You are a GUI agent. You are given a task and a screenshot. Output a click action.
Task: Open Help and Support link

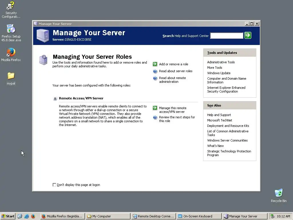[x=219, y=115]
